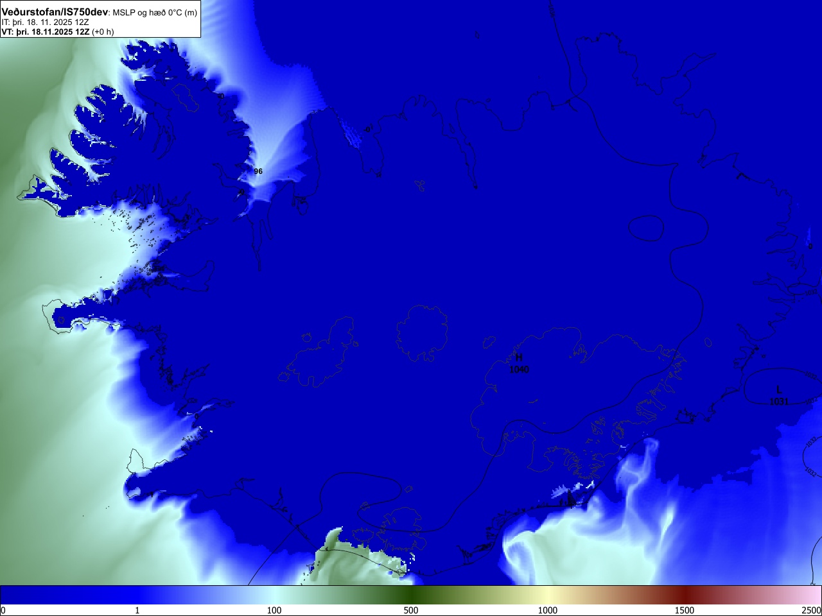Screen dimensions: 822x616
Task: Click the 'IT: þri. 18. 11. 2025 12Z' line
Action: tap(45, 22)
